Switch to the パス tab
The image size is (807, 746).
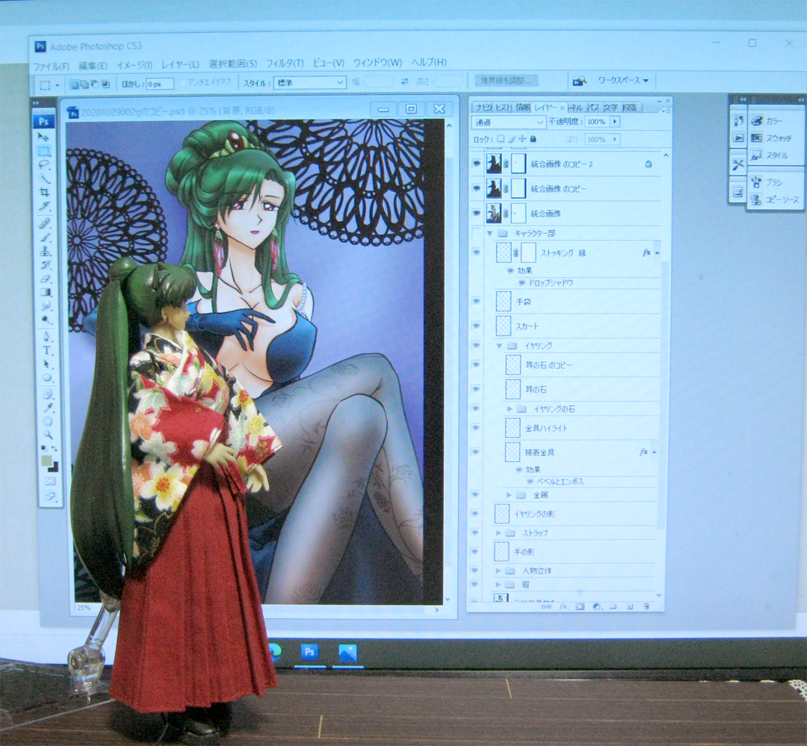click(593, 107)
